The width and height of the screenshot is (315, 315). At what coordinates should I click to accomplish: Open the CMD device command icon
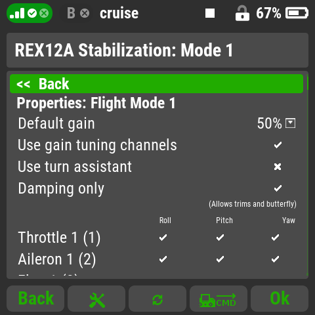[x=219, y=299]
